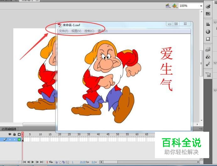Click the 未命名-1.swf window title
Image resolution: width=217 pixels, height=166 pixels.
tap(71, 25)
